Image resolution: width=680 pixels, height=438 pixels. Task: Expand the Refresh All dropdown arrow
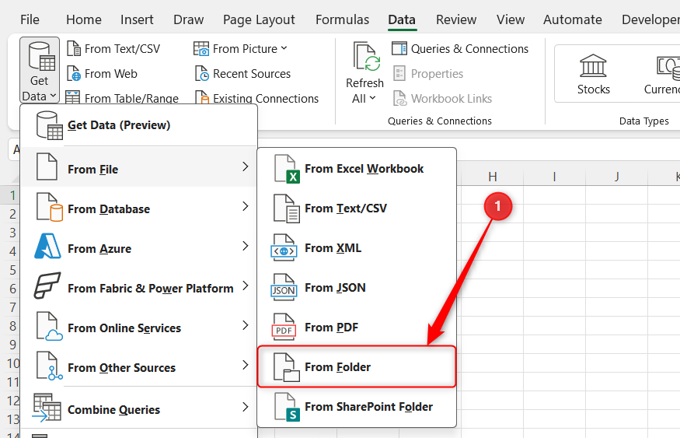[372, 98]
